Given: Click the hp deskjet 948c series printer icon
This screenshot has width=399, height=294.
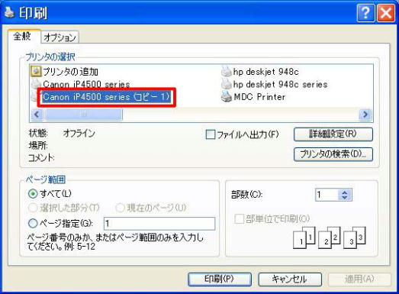Looking at the screenshot, I should (226, 84).
